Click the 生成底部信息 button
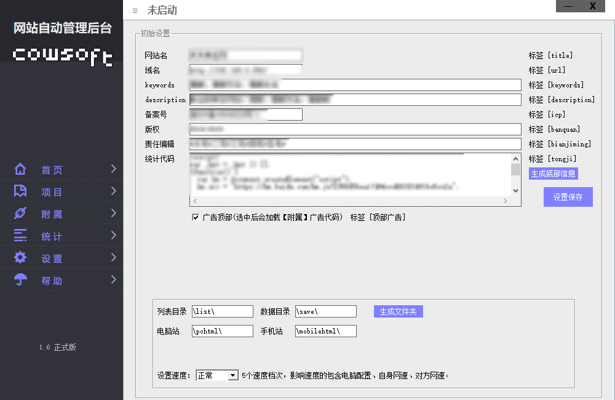This screenshot has width=615, height=400. (x=553, y=174)
